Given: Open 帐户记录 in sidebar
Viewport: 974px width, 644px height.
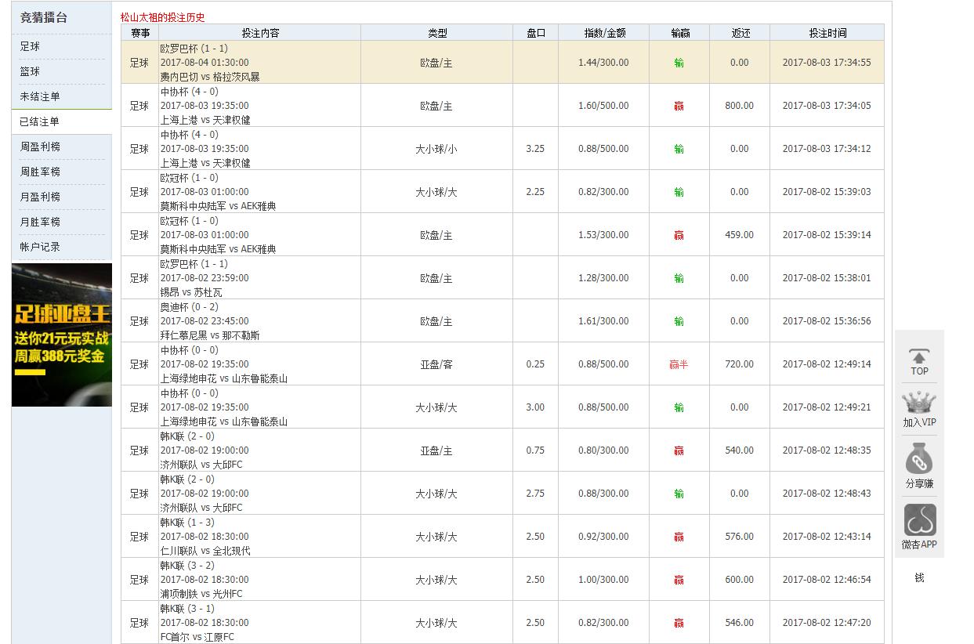Looking at the screenshot, I should 40,247.
